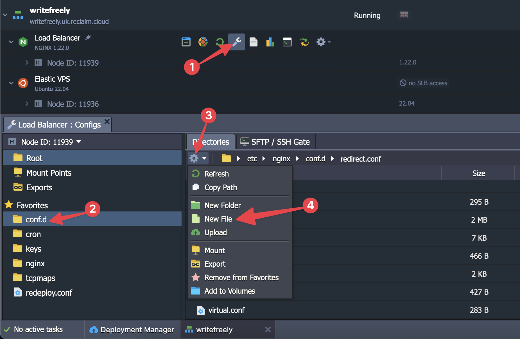Open the Load Balancer log icon
This screenshot has height=339, width=520.
pos(254,42)
